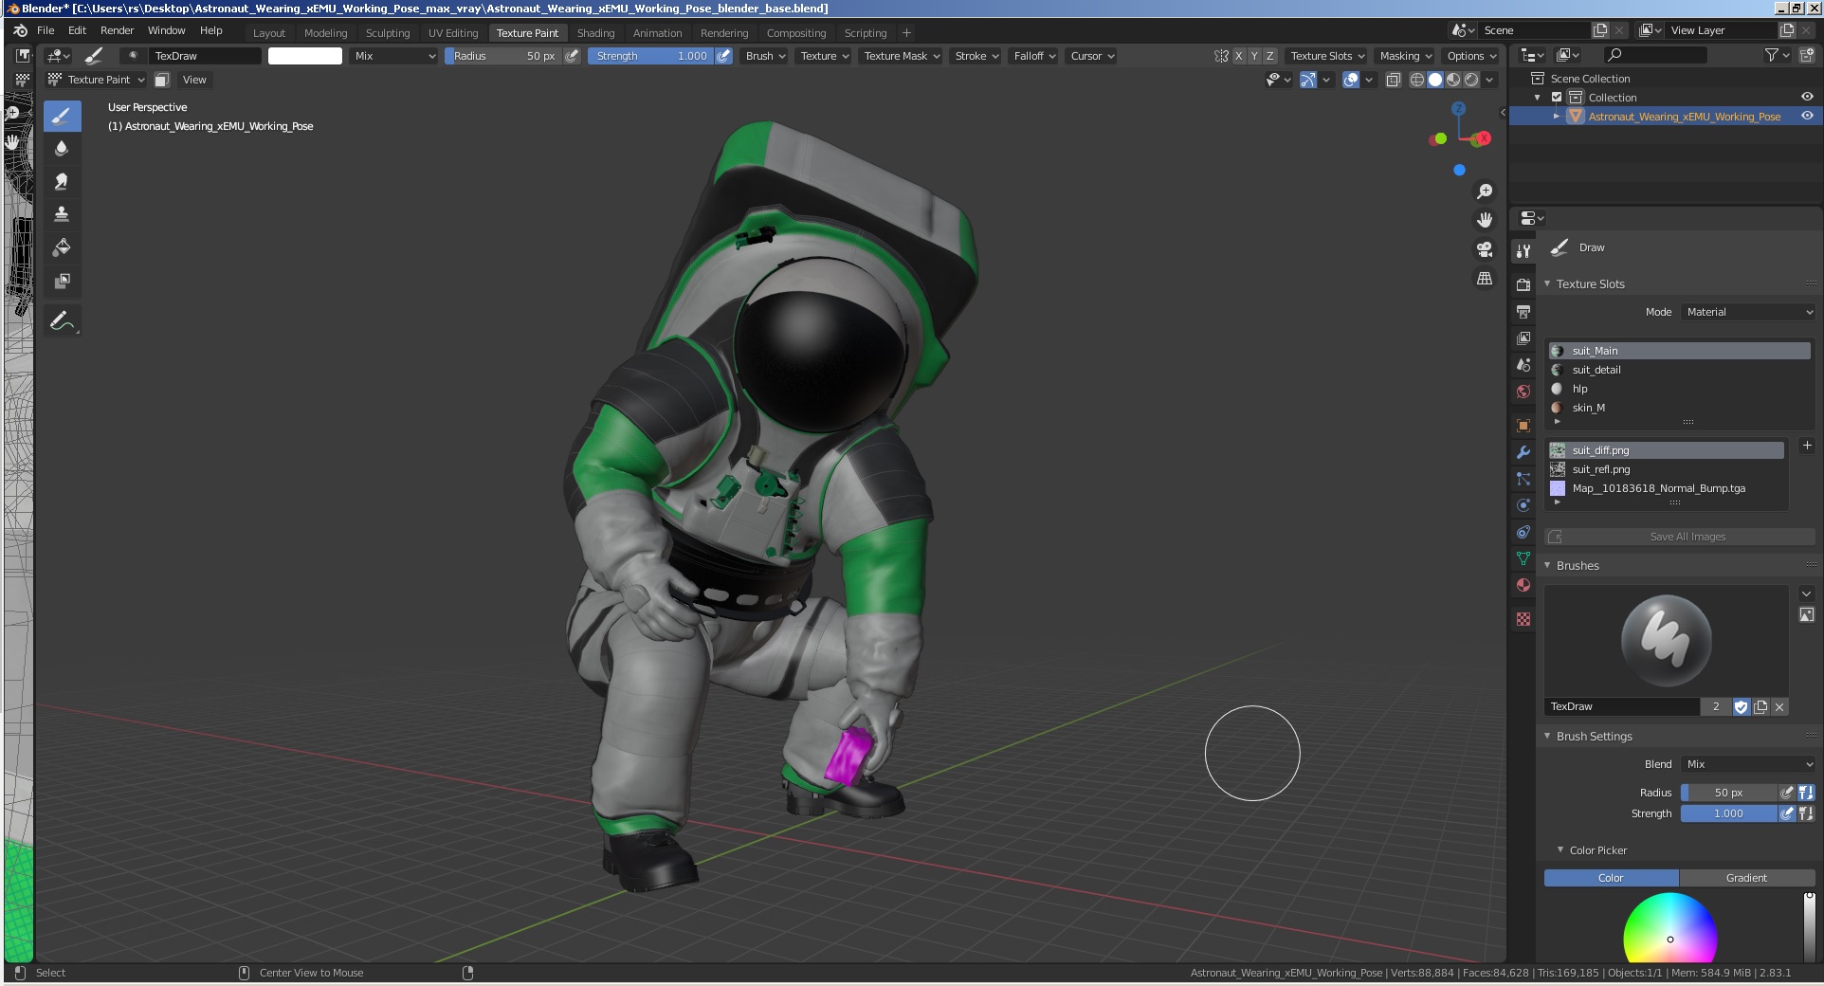Toggle the camera view icon
The height and width of the screenshot is (986, 1824).
point(1485,249)
